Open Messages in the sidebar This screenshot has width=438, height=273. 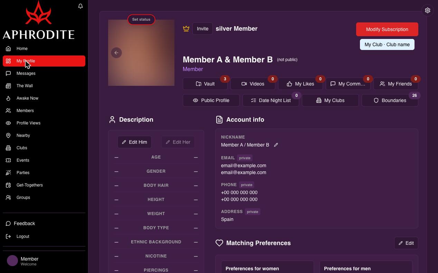(44, 73)
